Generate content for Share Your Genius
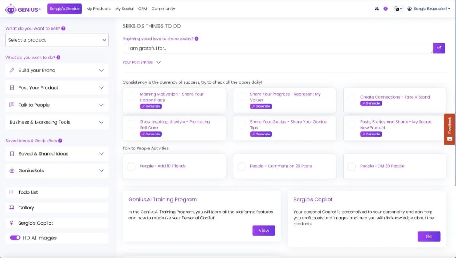 [261, 134]
